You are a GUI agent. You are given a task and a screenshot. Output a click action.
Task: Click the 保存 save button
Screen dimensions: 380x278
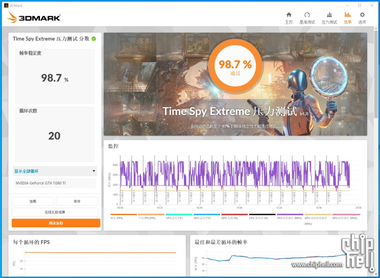coord(77,201)
